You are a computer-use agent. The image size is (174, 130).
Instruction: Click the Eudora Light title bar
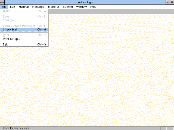[85, 2]
